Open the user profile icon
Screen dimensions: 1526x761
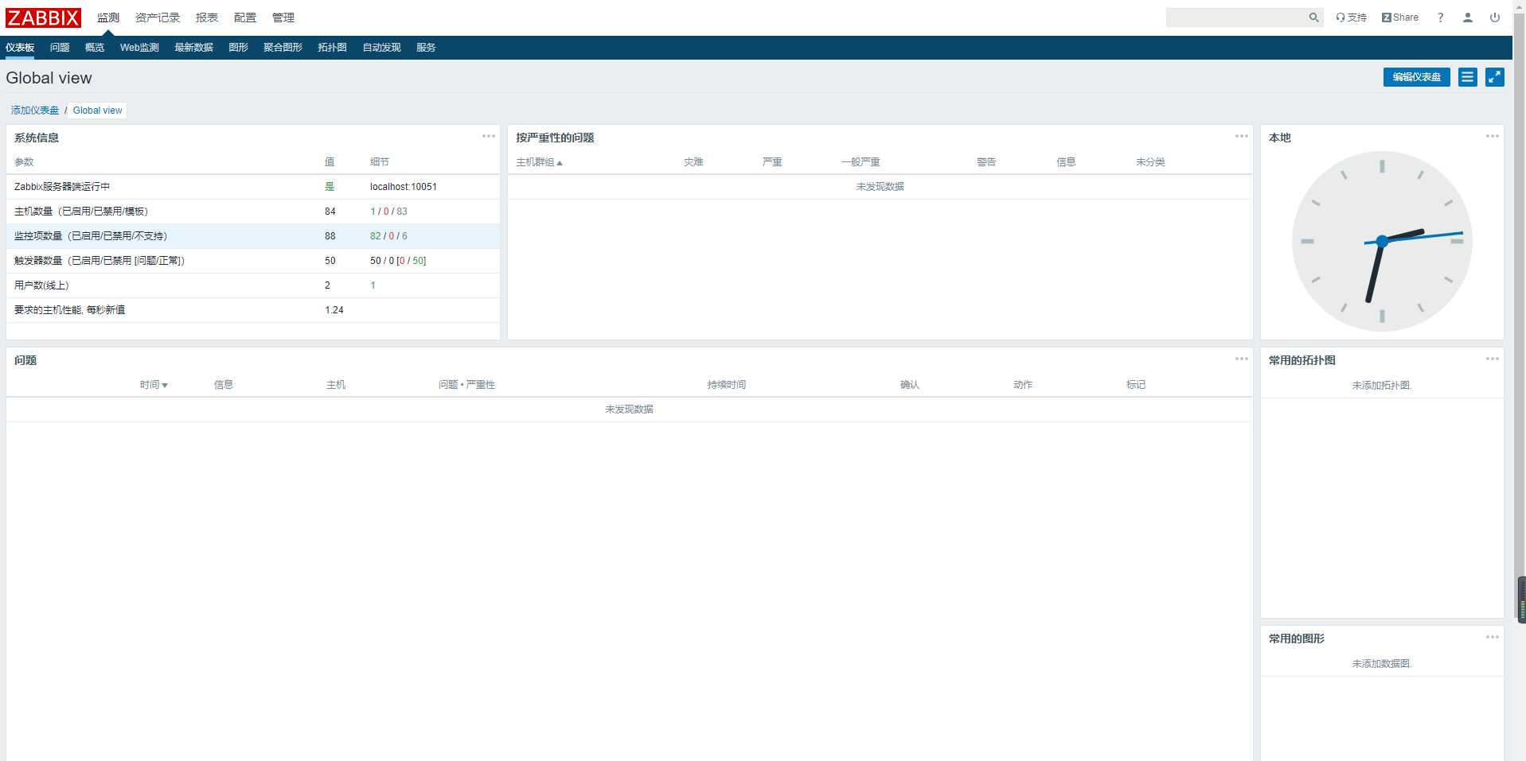(1467, 17)
